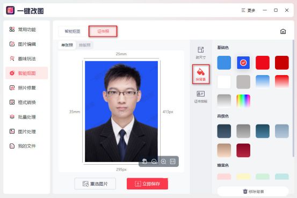Choose 批量处理 in the sidebar
The height and width of the screenshot is (198, 297).
(26, 117)
